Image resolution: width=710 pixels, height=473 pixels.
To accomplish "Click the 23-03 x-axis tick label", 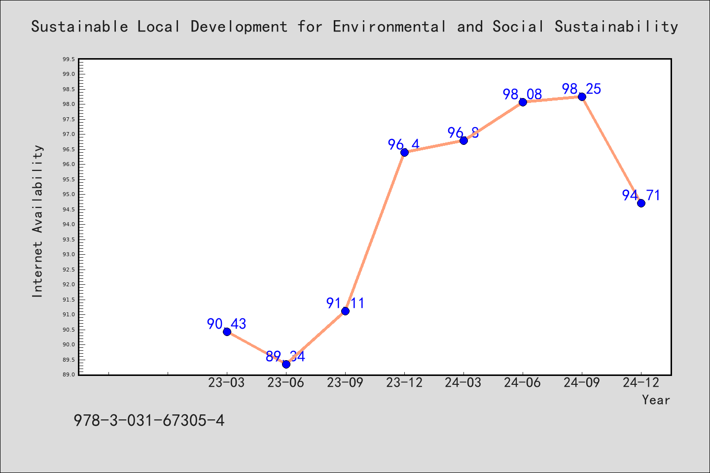I will coord(227,382).
